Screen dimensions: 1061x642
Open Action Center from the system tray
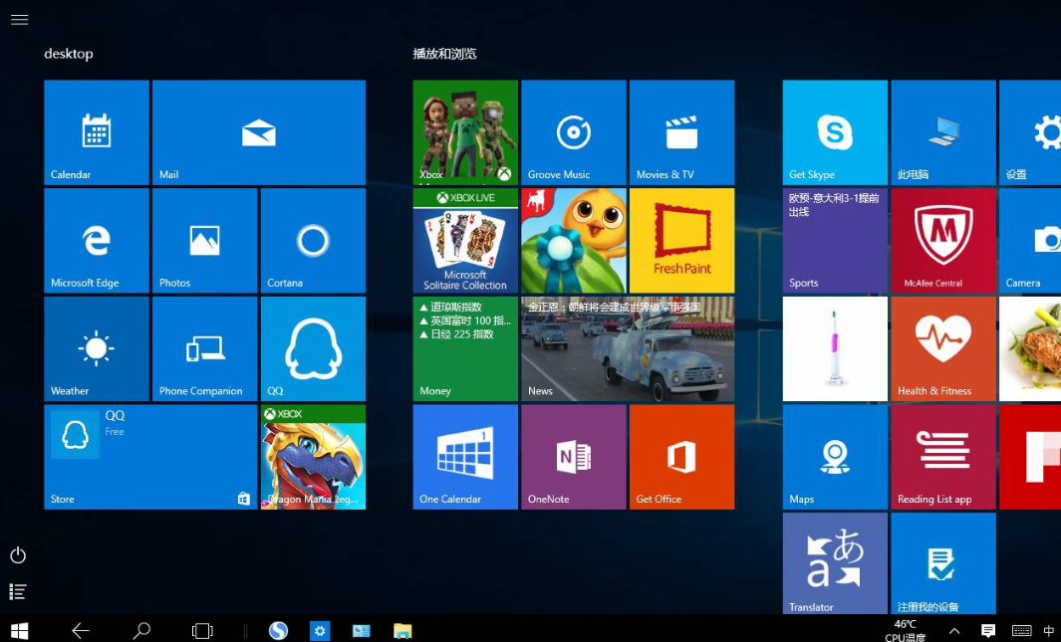pyautogui.click(x=987, y=630)
